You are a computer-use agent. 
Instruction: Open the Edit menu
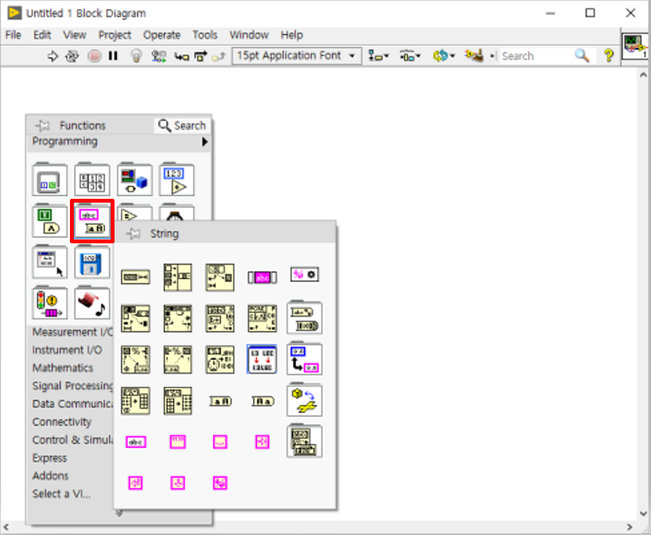[42, 35]
